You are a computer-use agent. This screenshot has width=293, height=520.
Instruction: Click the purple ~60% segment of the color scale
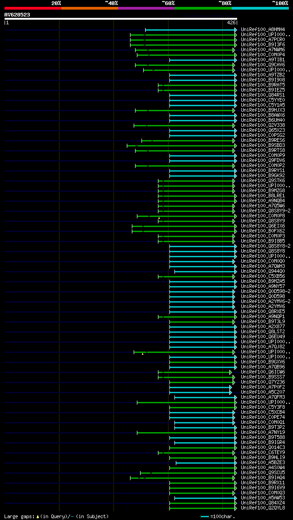(146, 8)
